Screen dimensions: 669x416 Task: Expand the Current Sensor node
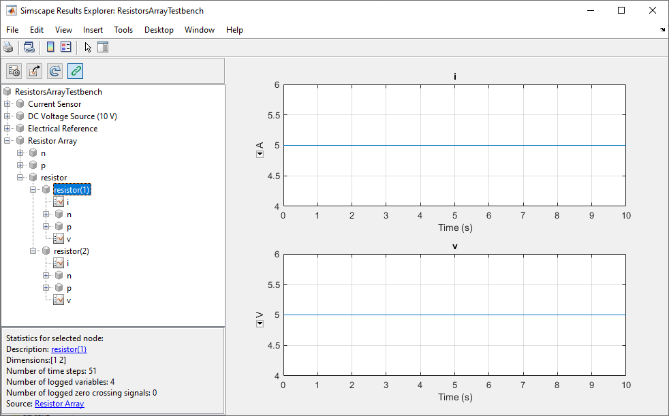pyautogui.click(x=7, y=104)
